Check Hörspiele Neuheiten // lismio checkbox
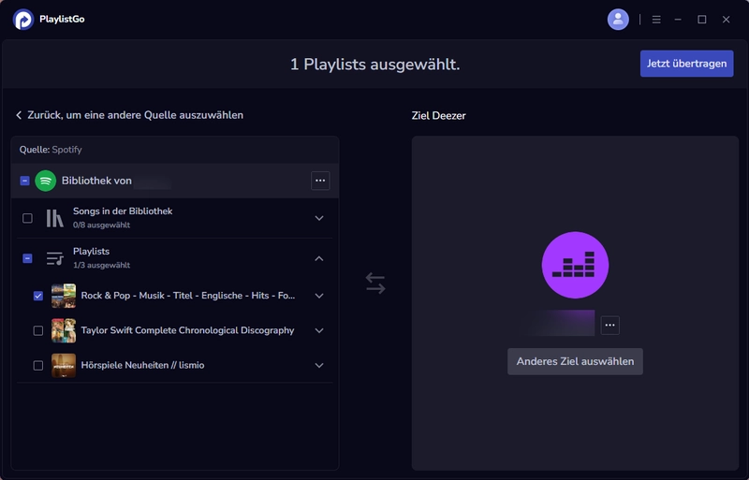The image size is (749, 480). 38,365
